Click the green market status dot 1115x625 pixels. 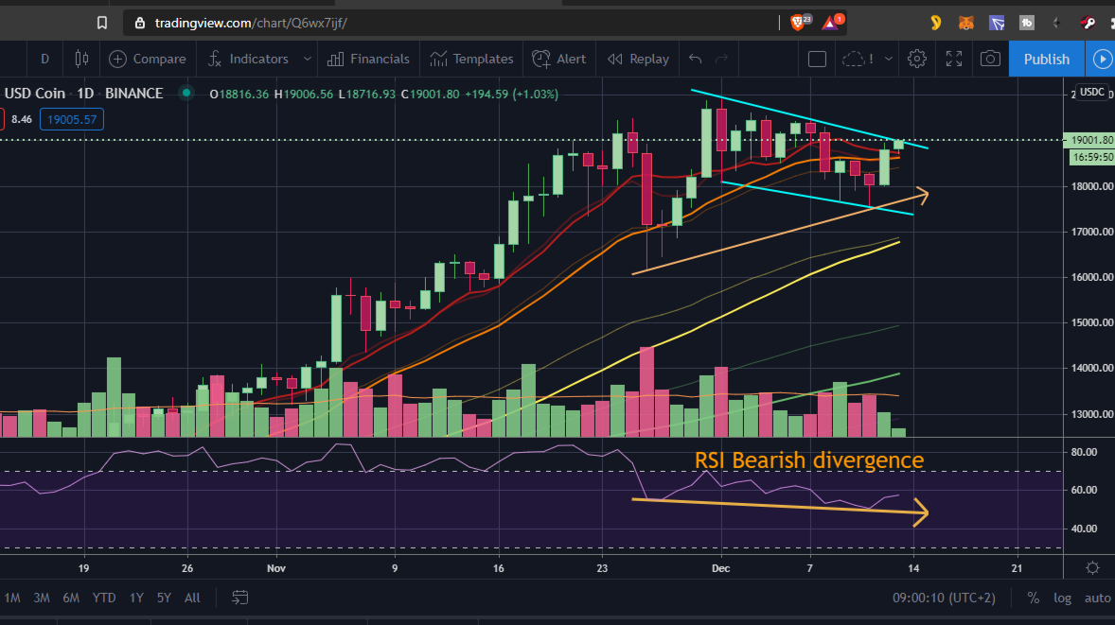pos(186,93)
